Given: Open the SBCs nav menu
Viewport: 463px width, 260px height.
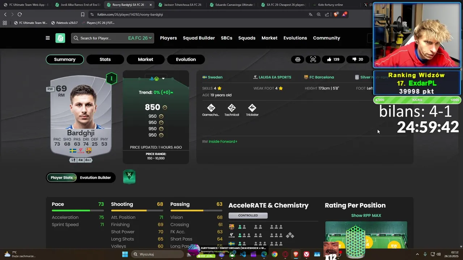Looking at the screenshot, I should coord(226,38).
